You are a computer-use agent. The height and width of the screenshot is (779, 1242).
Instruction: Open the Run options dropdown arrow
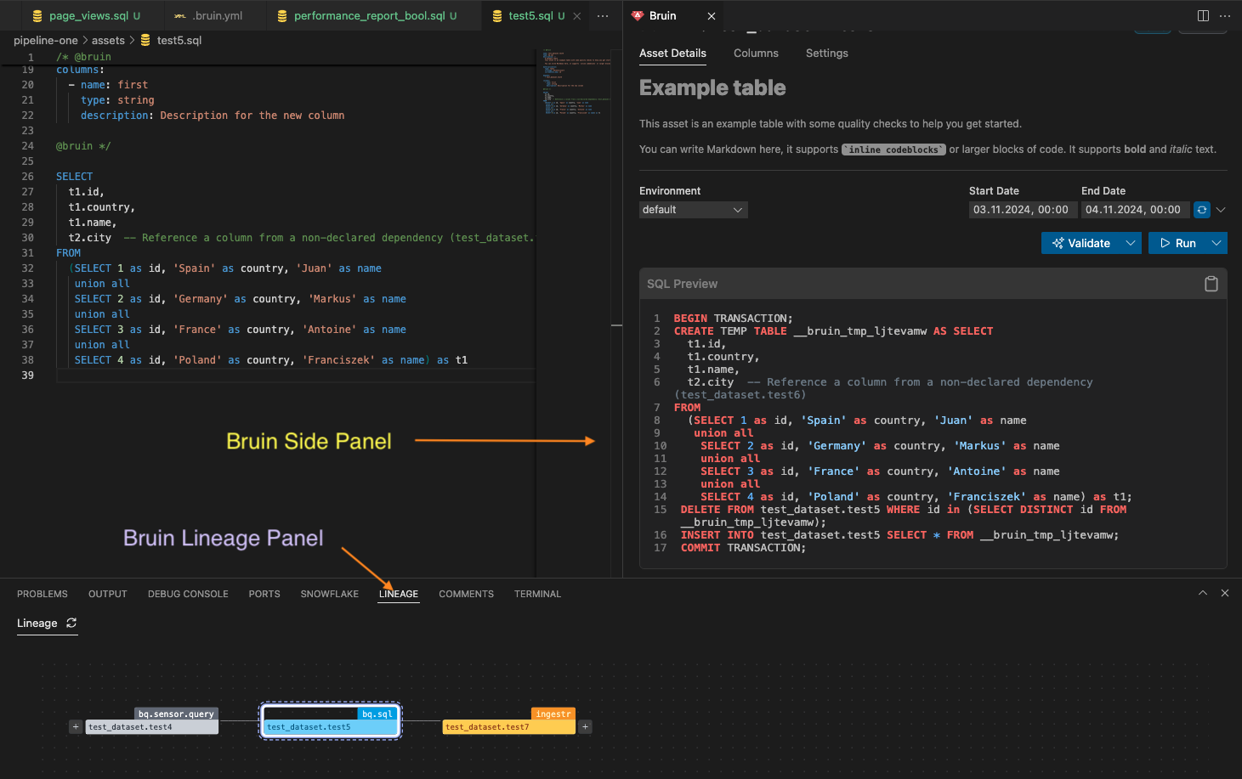(x=1216, y=243)
